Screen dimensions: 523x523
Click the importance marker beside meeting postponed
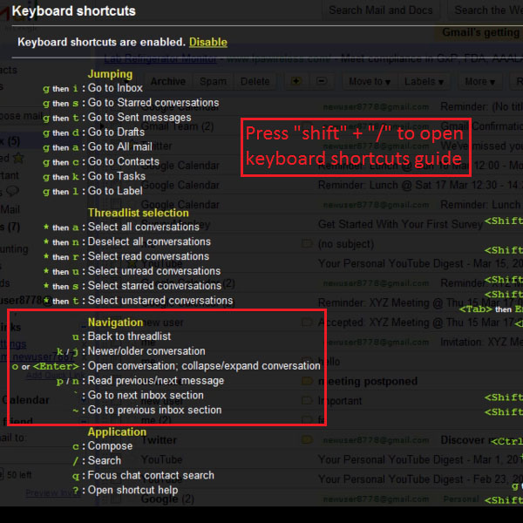307,381
